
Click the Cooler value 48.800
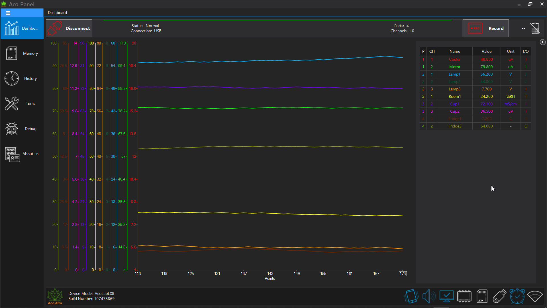tap(487, 59)
